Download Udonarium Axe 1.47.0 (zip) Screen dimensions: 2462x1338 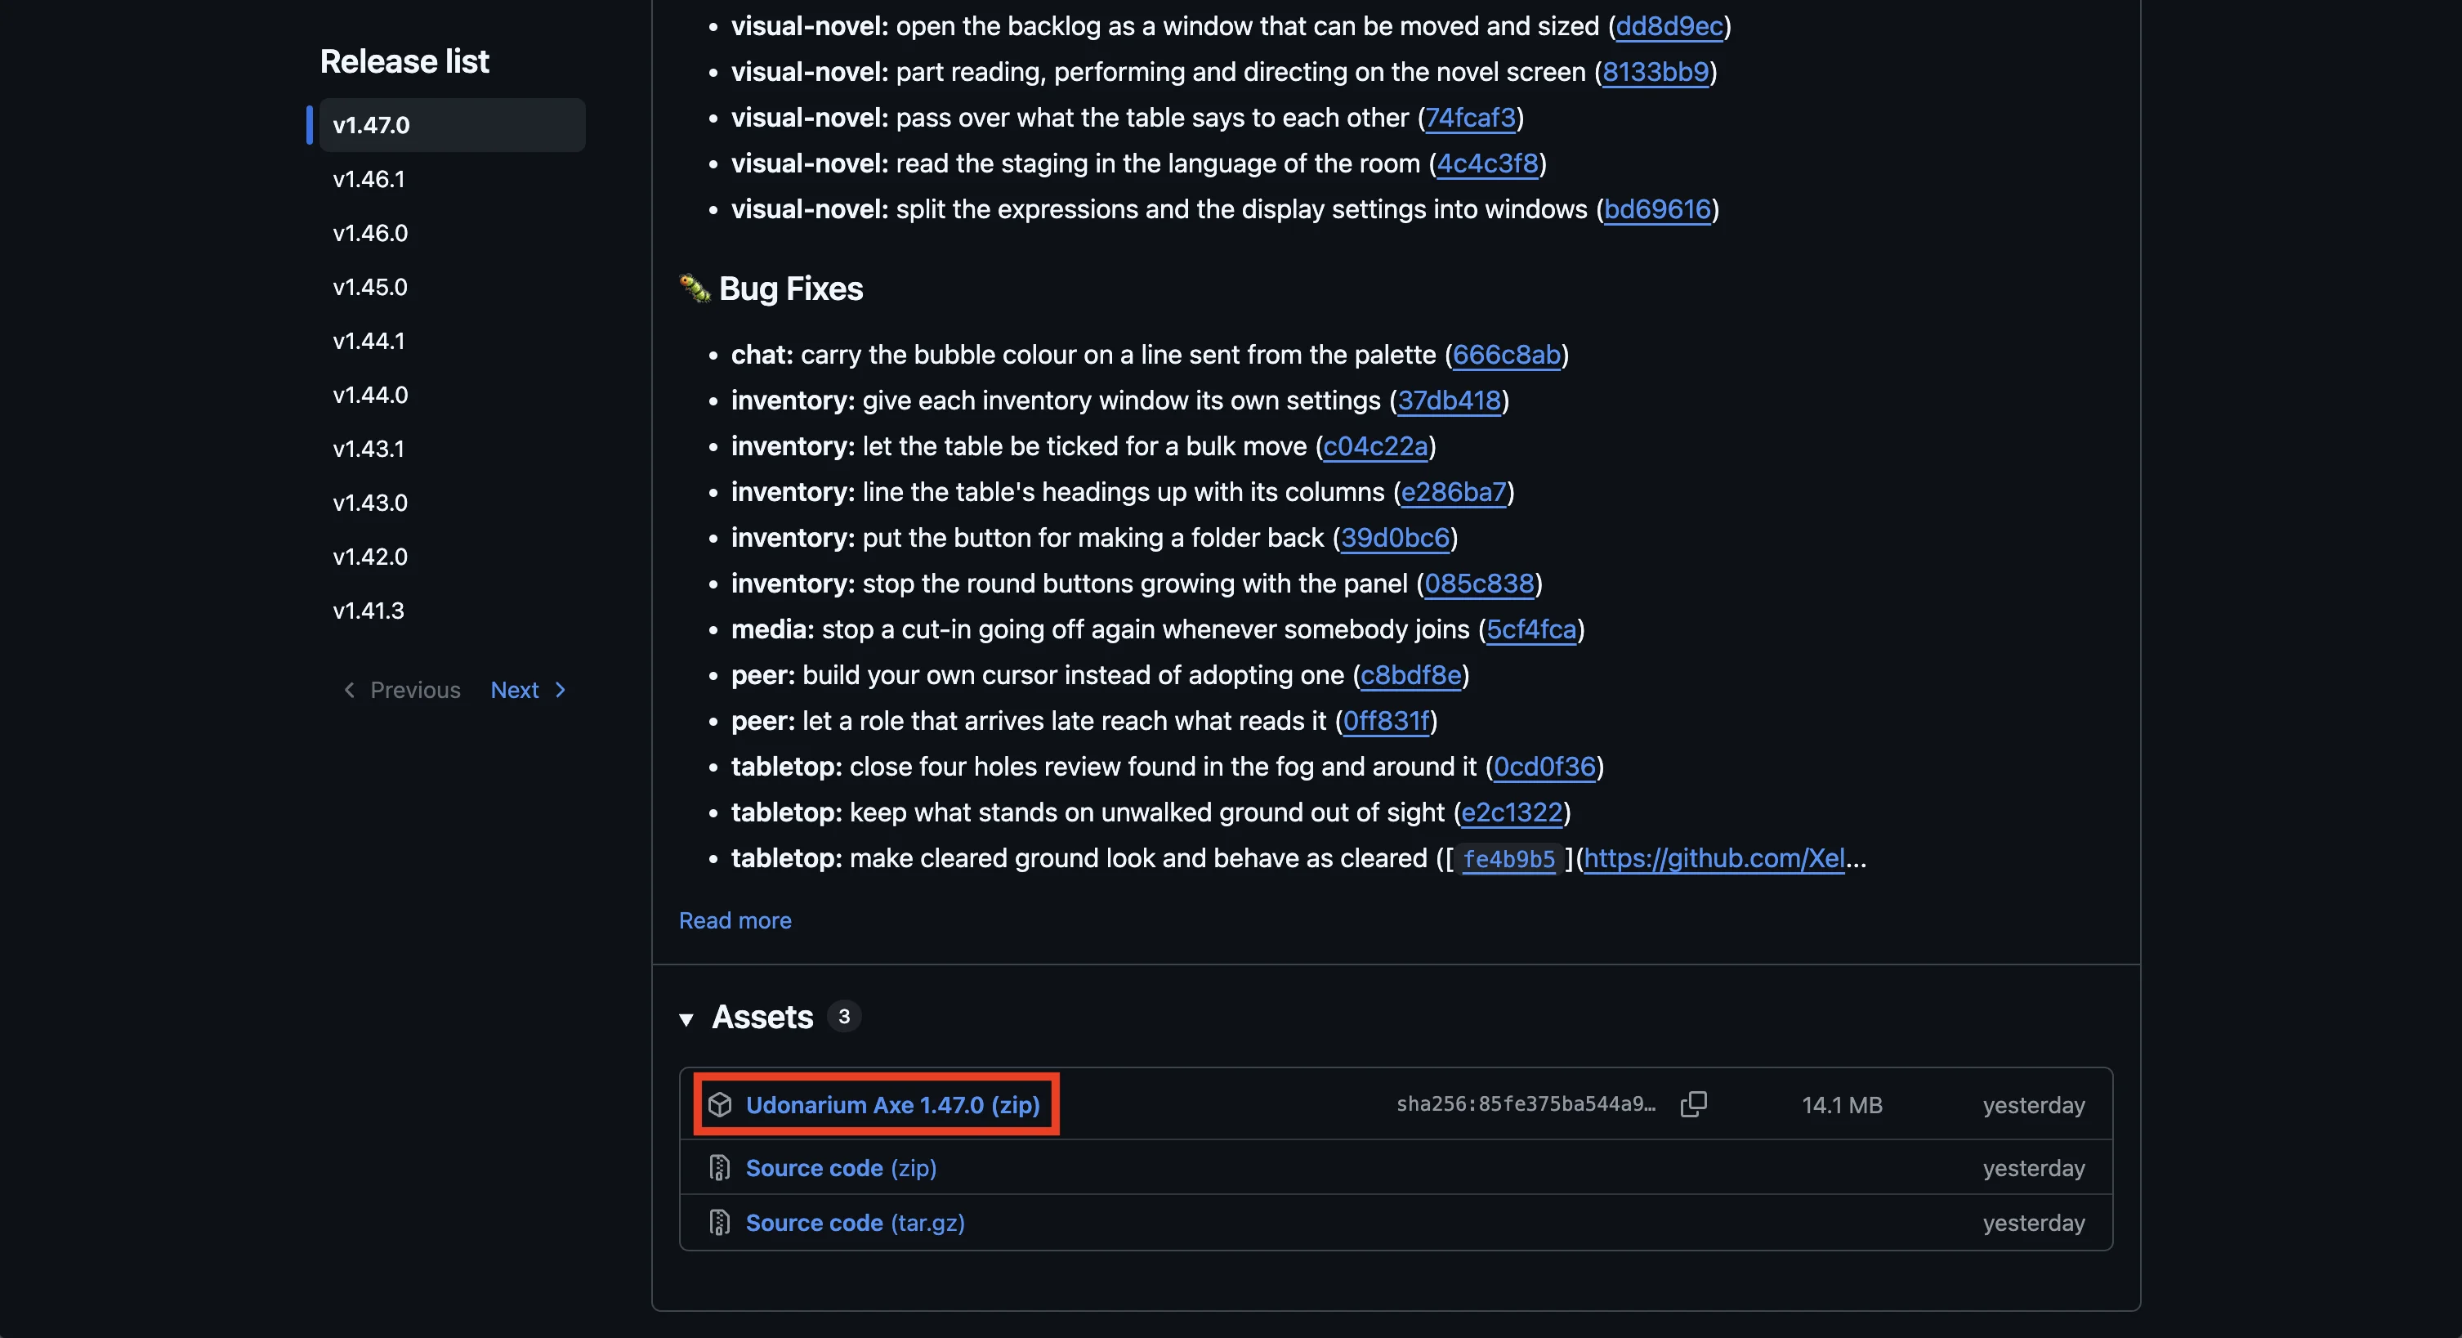coord(892,1105)
